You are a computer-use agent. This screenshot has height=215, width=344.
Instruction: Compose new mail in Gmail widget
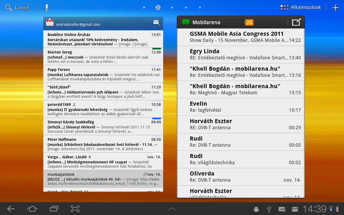click(156, 23)
